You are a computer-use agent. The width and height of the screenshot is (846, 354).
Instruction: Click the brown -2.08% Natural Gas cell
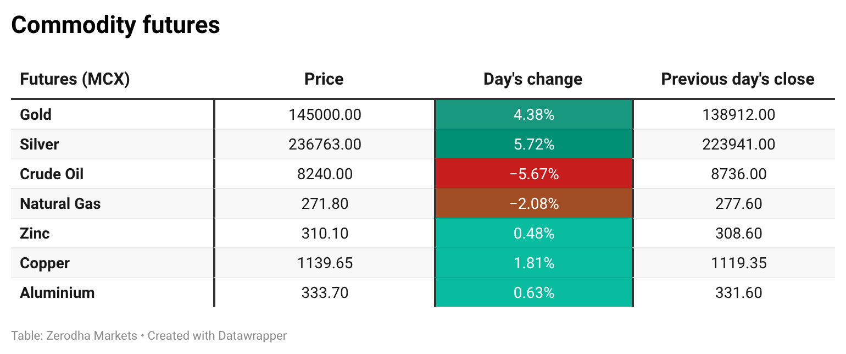pyautogui.click(x=534, y=204)
